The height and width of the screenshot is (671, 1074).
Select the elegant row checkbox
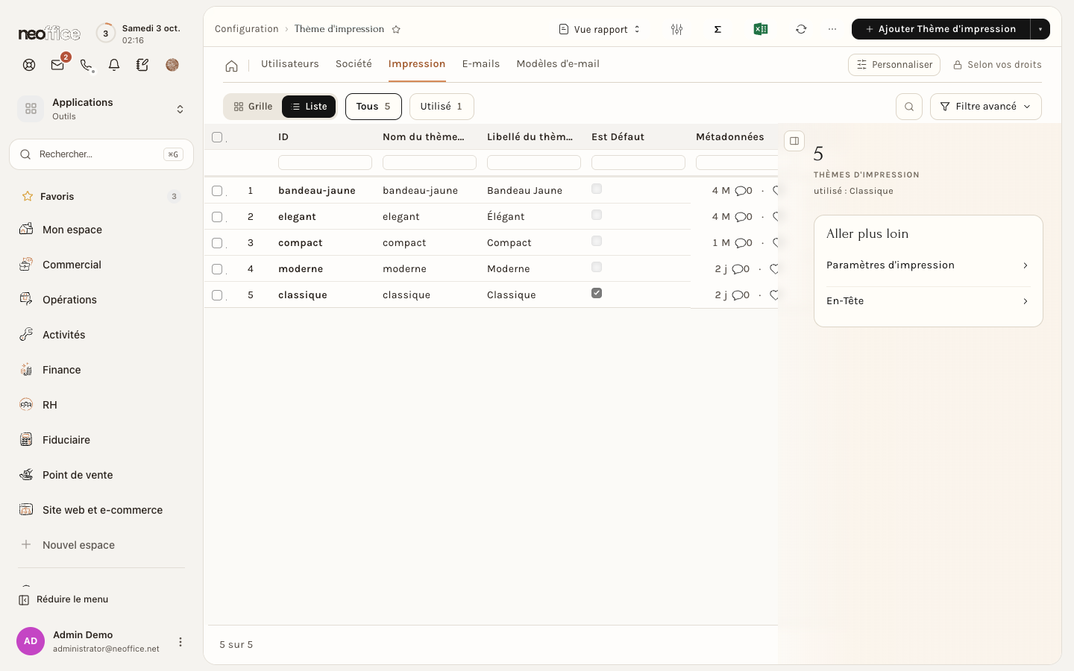pos(217,217)
